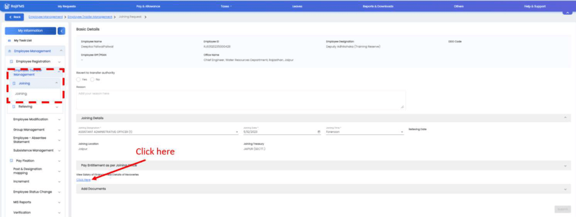Viewport: 576px width, 217px height.
Task: Select My Task List in sidebar
Action: 22,40
